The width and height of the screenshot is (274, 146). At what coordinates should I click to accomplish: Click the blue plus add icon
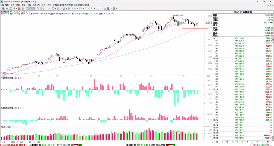7,8
